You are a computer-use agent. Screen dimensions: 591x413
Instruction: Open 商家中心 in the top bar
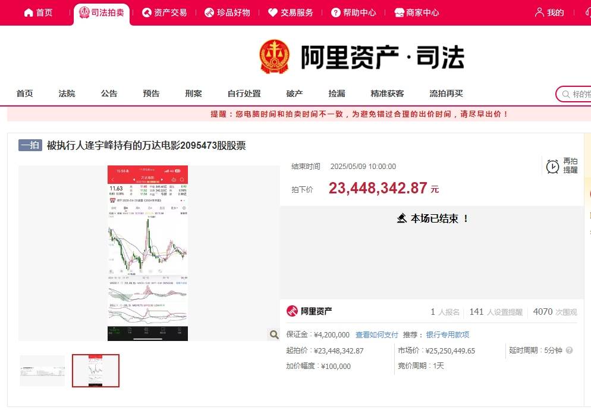[x=417, y=13]
